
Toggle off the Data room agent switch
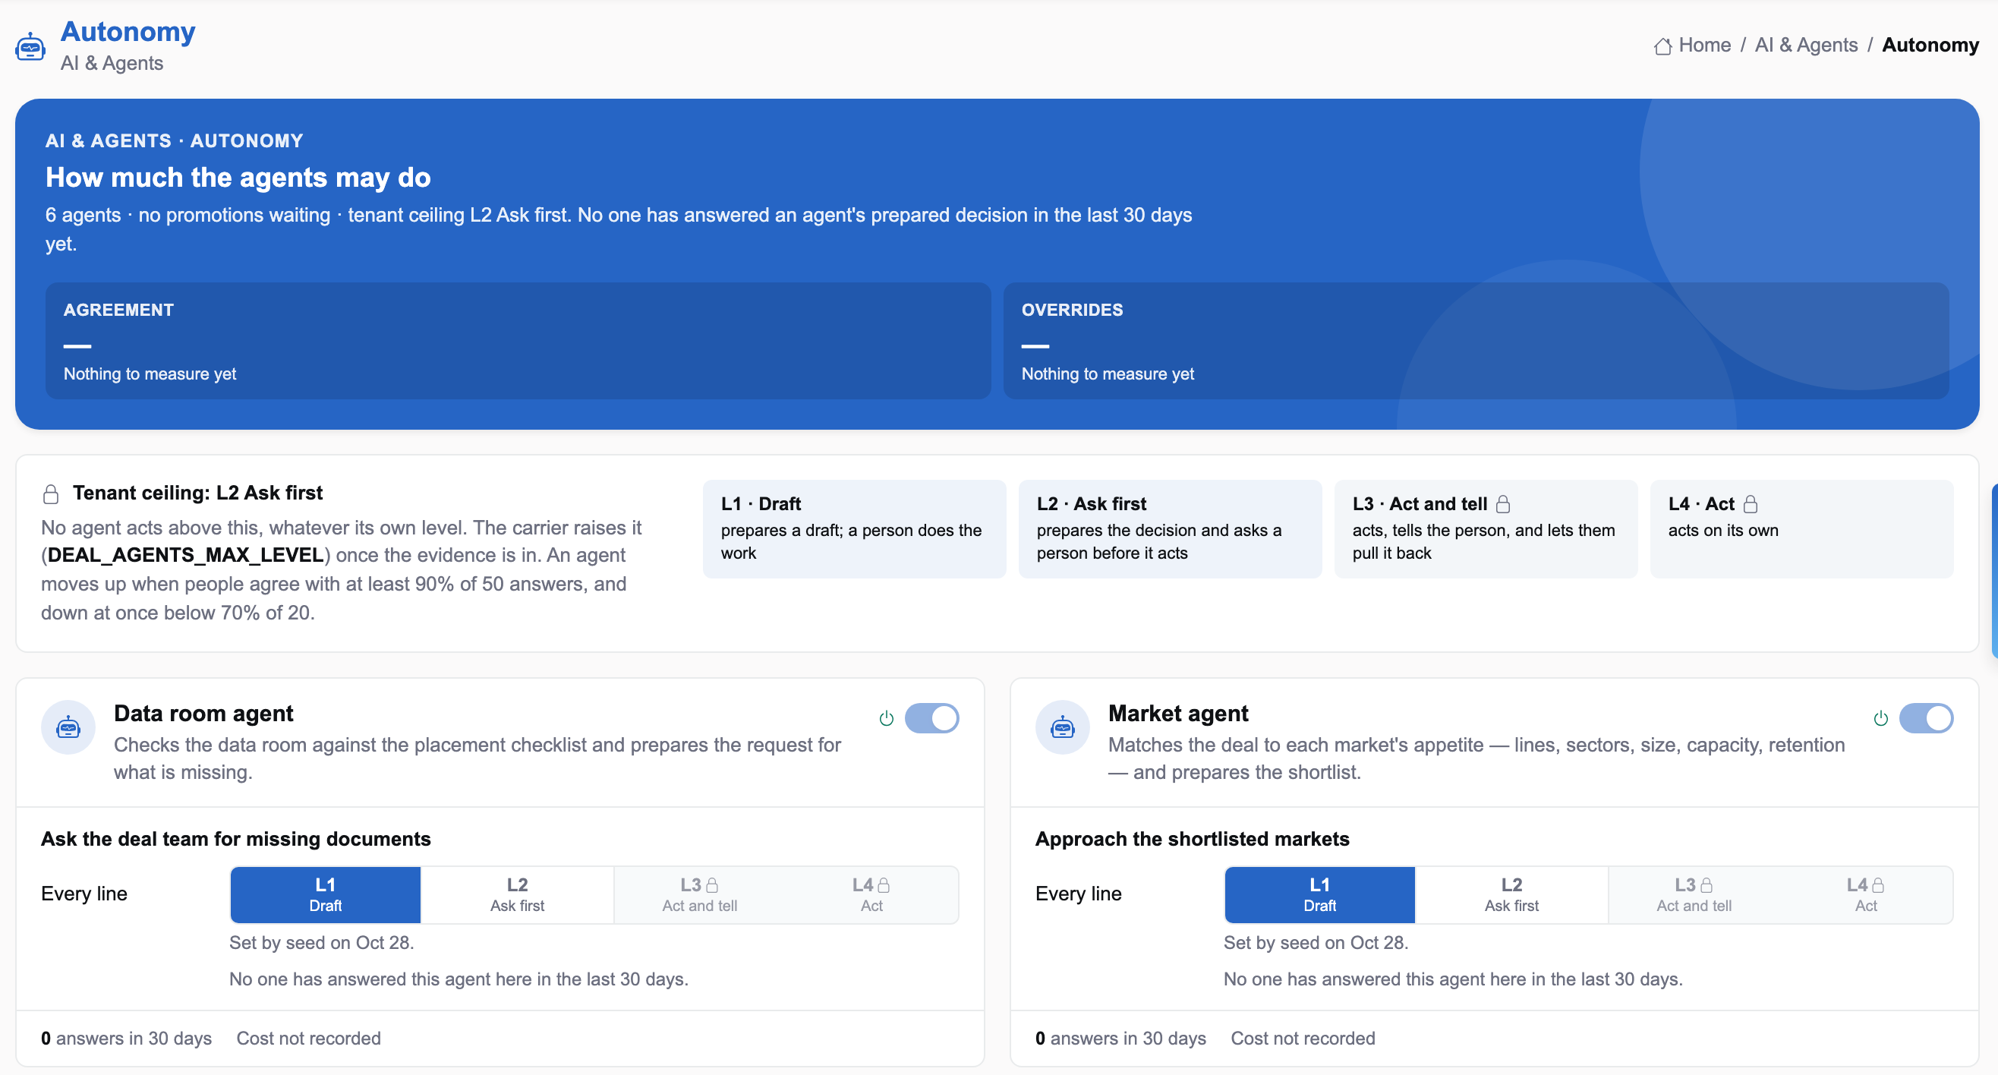pos(931,718)
